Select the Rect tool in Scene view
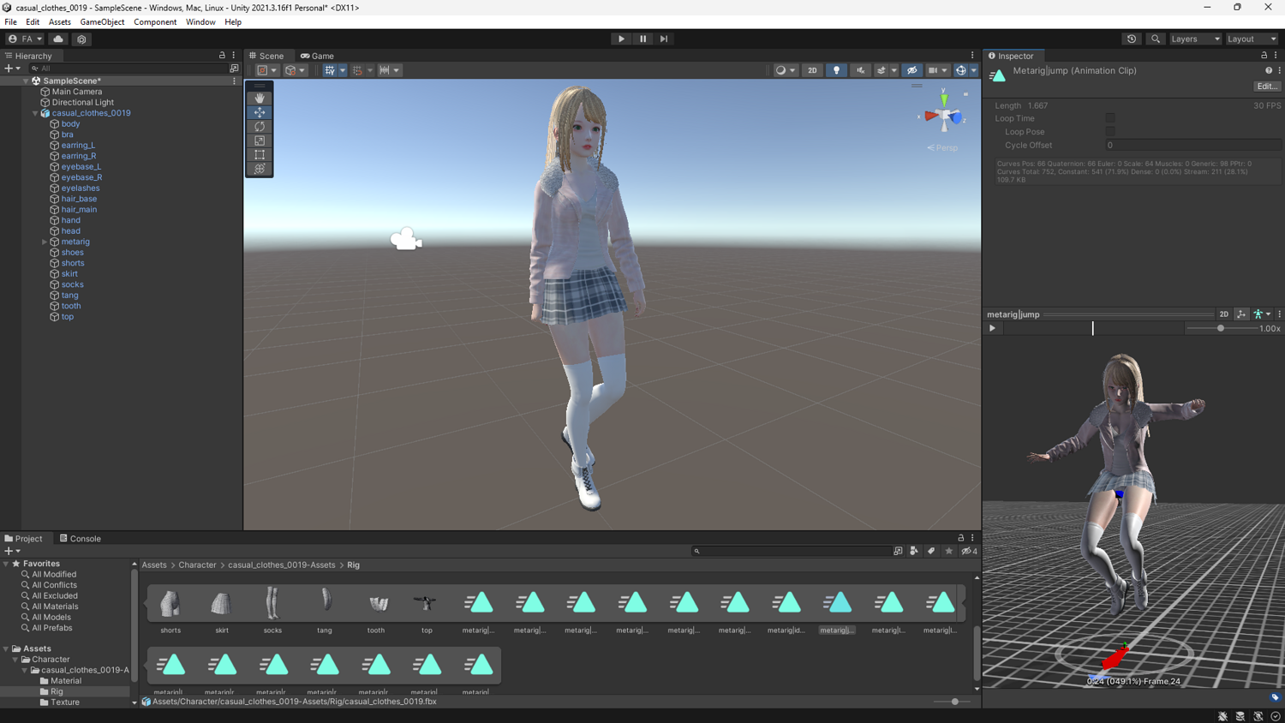 click(x=260, y=155)
